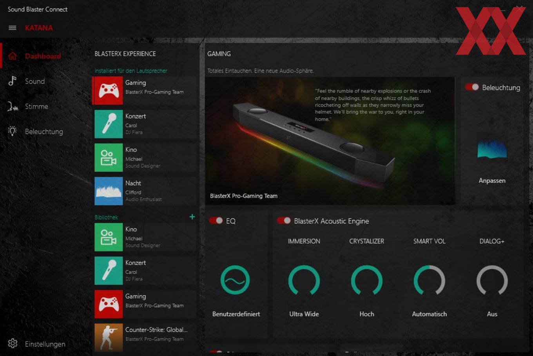Adjust the Smart Vol dial
The image size is (533, 356).
coord(430,280)
